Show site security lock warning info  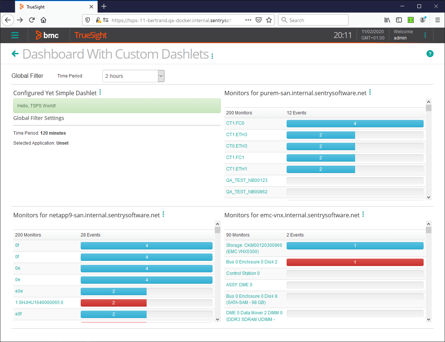click(x=98, y=20)
